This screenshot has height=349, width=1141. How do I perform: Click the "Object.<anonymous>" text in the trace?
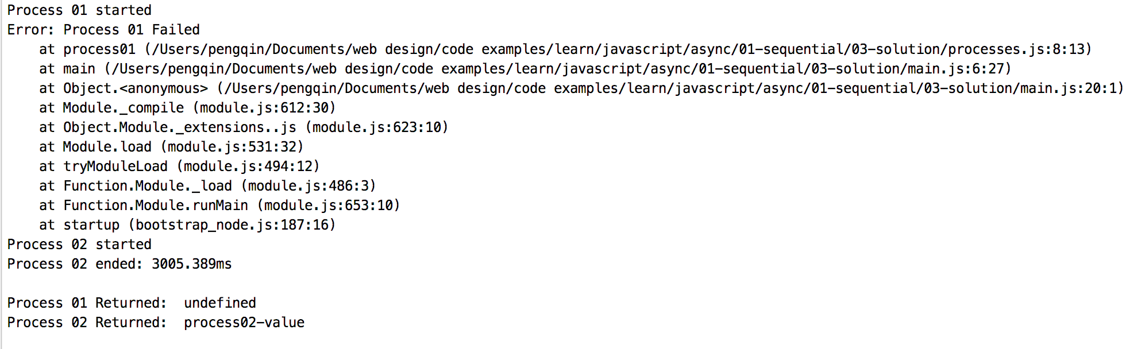136,88
